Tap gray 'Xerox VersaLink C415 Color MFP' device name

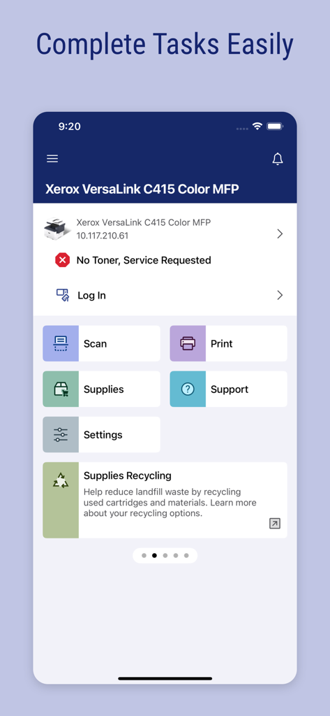click(x=143, y=222)
